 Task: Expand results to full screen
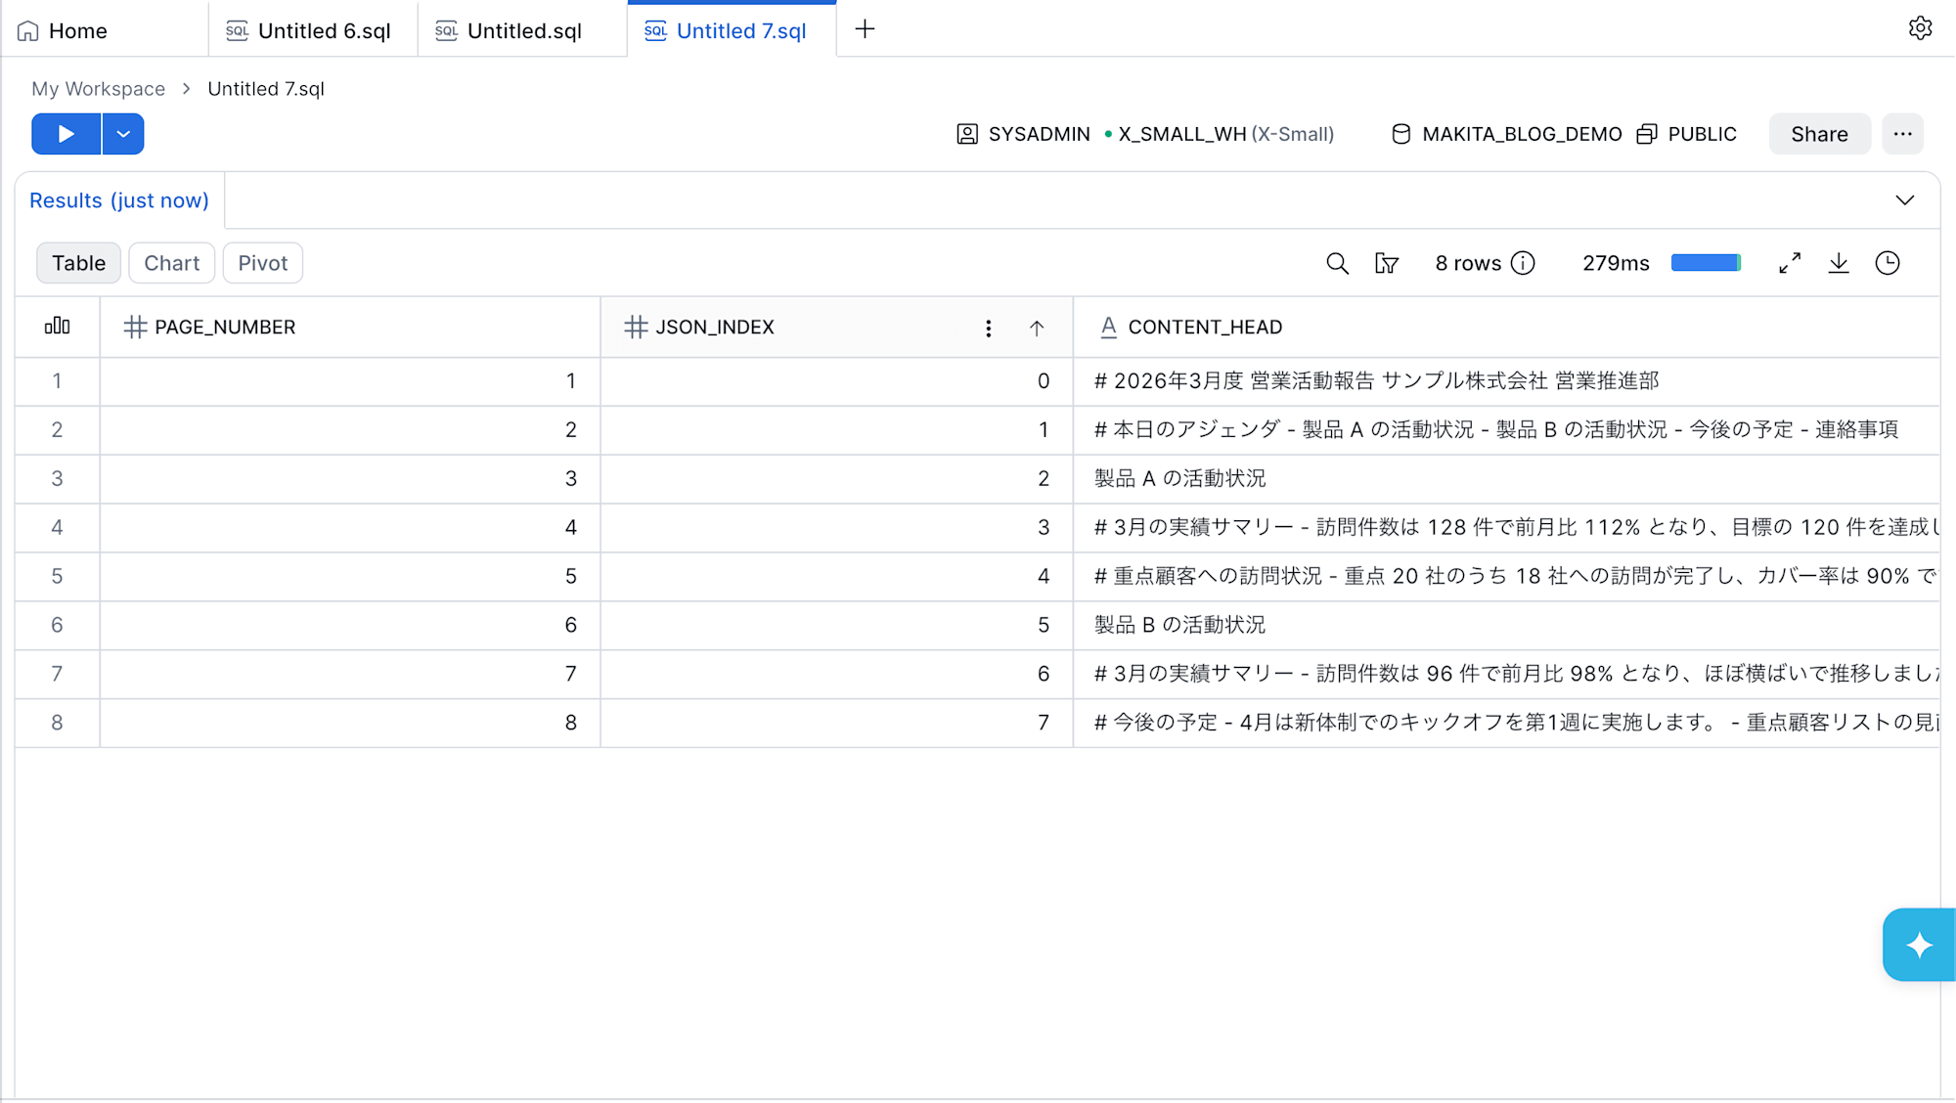click(x=1790, y=263)
